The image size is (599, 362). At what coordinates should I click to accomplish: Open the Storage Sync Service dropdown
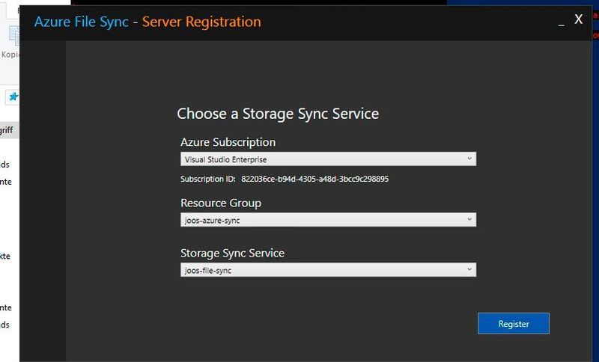(x=328, y=270)
